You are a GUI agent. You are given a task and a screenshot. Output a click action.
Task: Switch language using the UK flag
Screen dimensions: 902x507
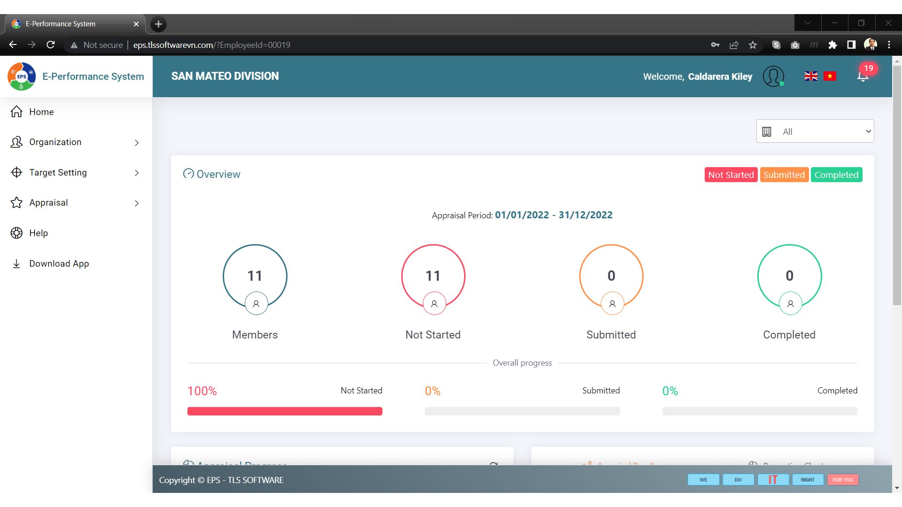811,76
